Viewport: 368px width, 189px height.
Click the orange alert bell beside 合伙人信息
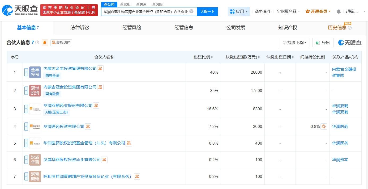coord(45,43)
